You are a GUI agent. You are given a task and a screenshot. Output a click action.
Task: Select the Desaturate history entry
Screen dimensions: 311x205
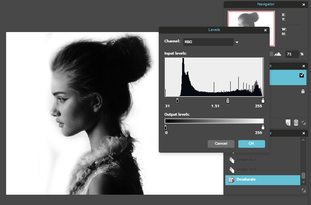coord(262,180)
